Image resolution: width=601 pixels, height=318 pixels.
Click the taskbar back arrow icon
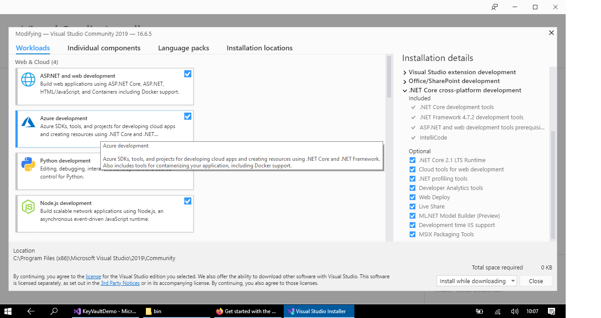(x=31, y=311)
